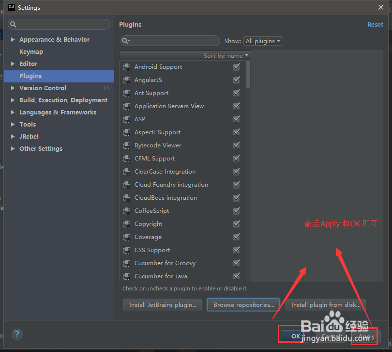The height and width of the screenshot is (352, 392).
Task: Click the ASP plugin icon
Action: coord(126,119)
